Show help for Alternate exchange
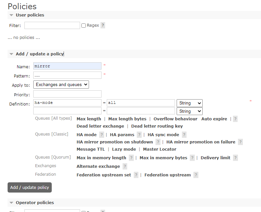This screenshot has height=212, width=261. (125, 166)
